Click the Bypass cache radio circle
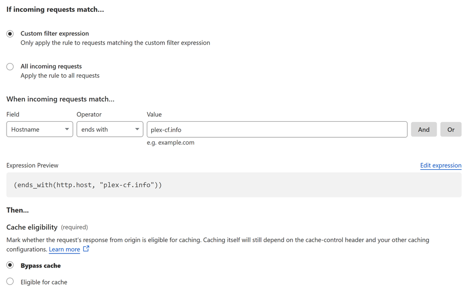Viewport: 471px width, 292px height. [x=10, y=265]
